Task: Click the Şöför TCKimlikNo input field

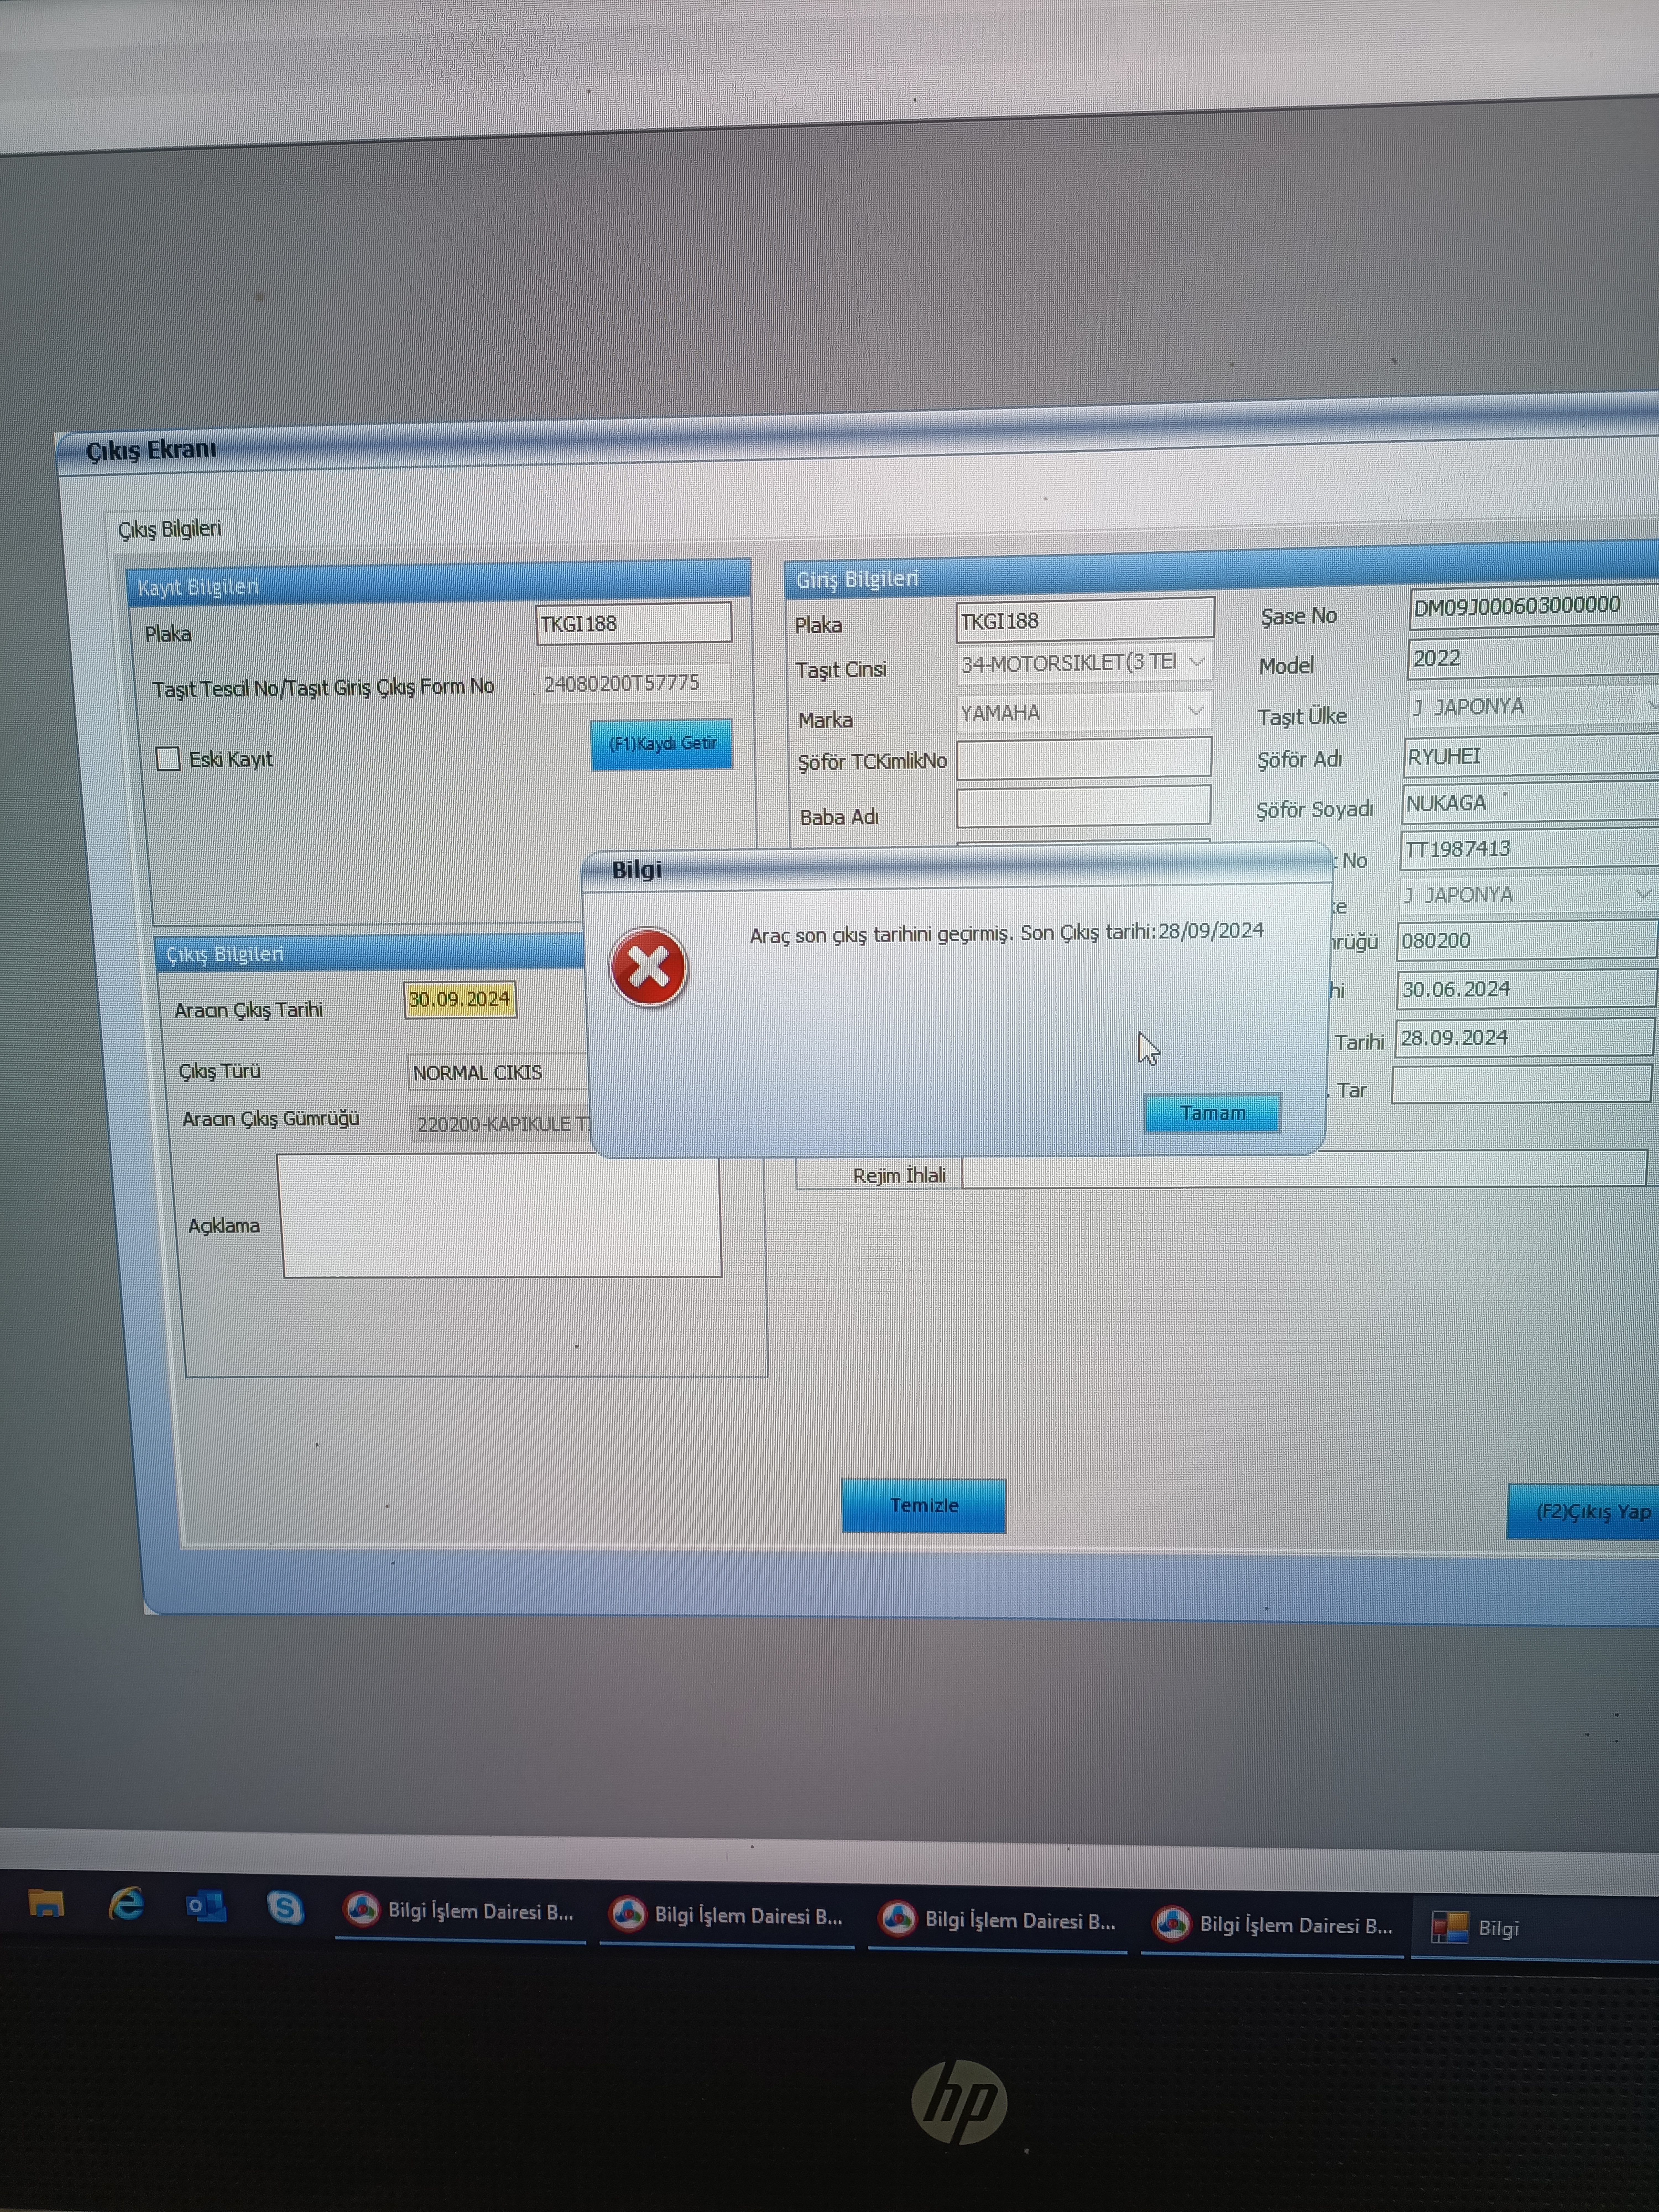Action: pyautogui.click(x=1084, y=759)
